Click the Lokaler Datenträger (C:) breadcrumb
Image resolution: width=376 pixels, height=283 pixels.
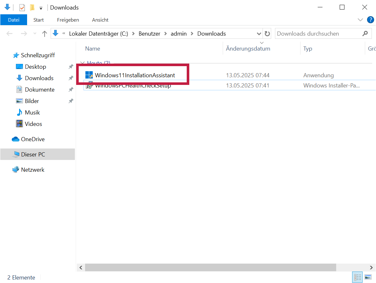coord(98,34)
